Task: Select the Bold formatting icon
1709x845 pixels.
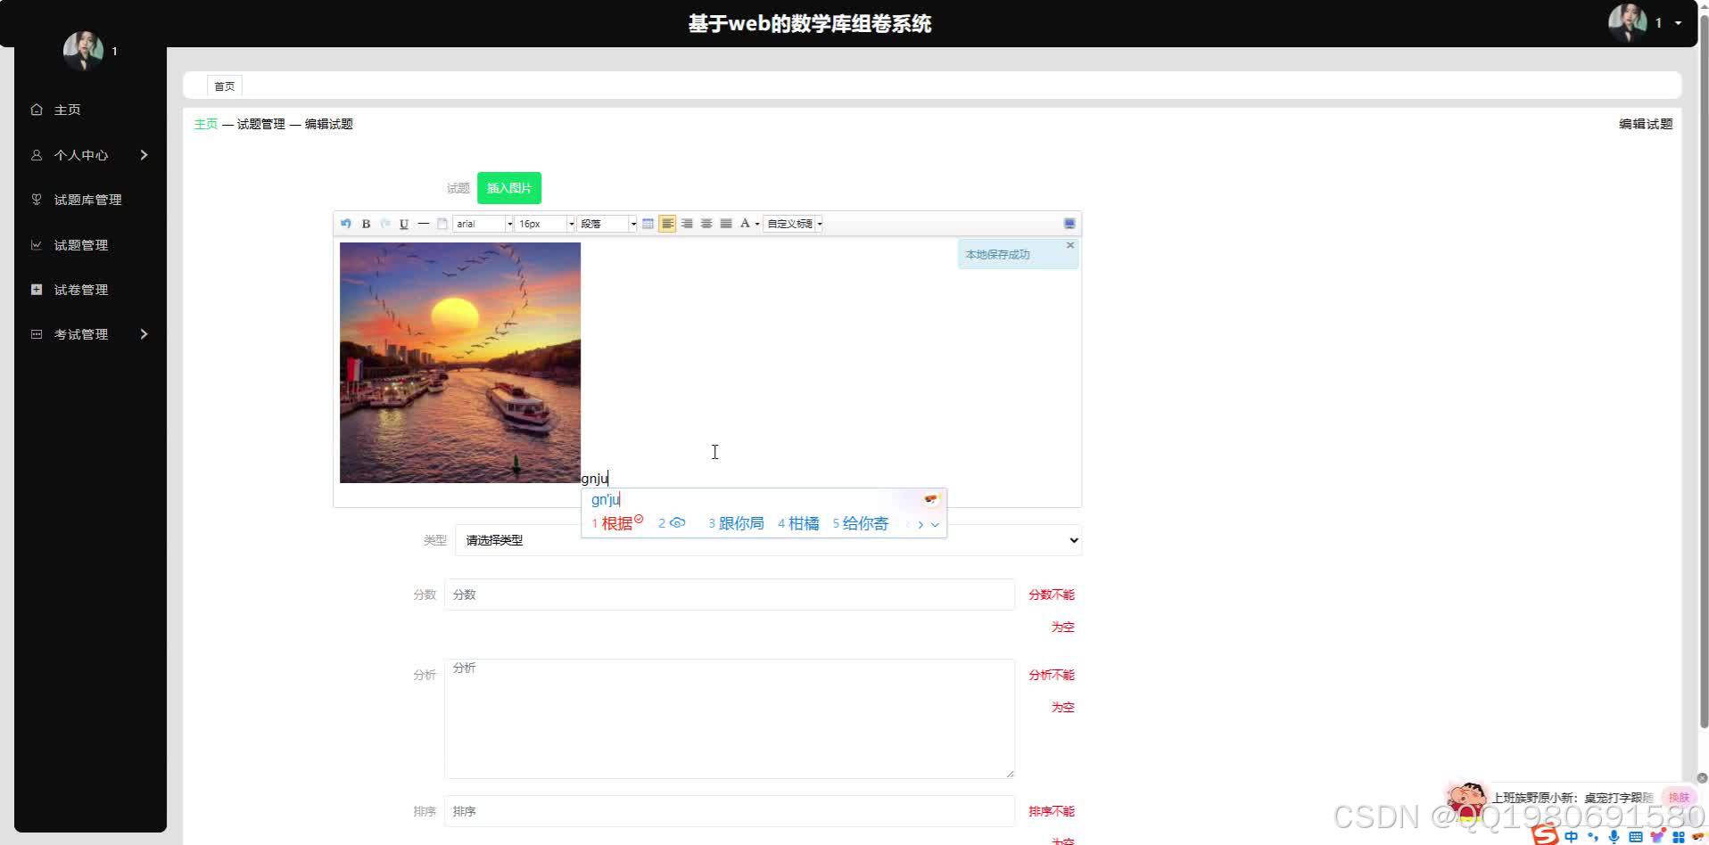Action: pyautogui.click(x=366, y=223)
